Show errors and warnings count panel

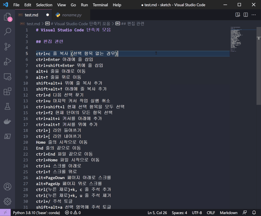pyautogui.click(x=73, y=213)
